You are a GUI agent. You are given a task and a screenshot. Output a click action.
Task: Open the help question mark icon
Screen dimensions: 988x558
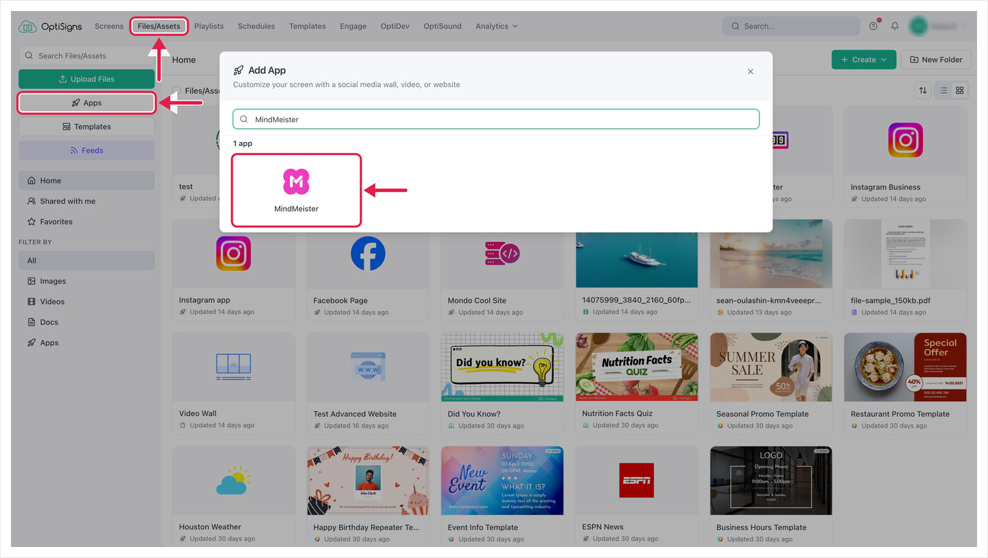(873, 26)
